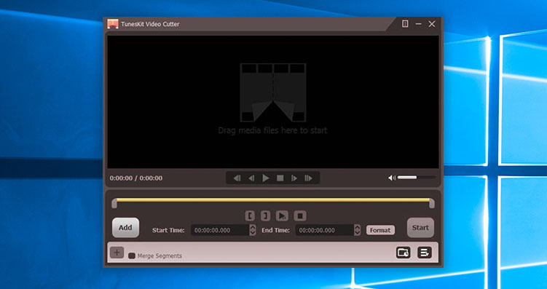
Task: Decrease End Time with down arrow
Action: (x=357, y=233)
